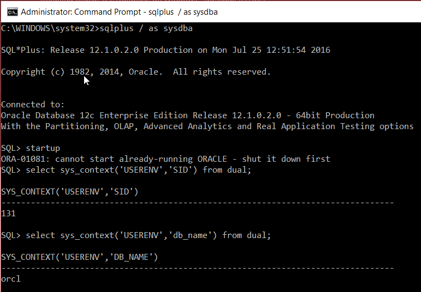Click the dashed separator above value 131

(197, 202)
